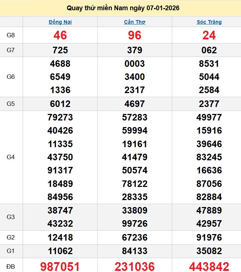
Task: Select Sóc Trăng special prize number 443842
Action: [209, 266]
